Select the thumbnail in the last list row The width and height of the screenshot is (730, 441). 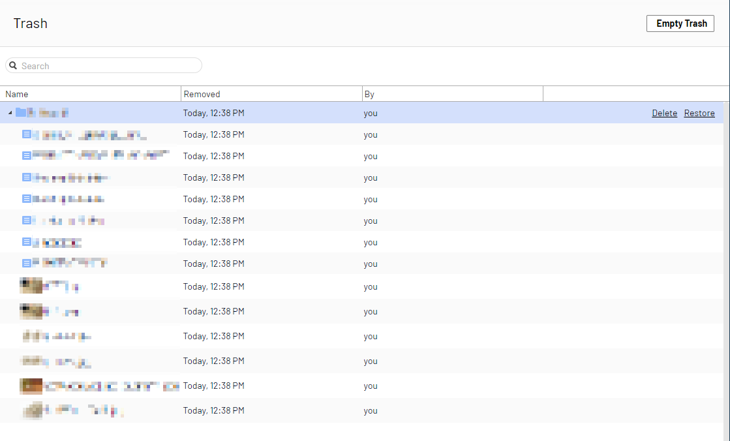point(32,410)
